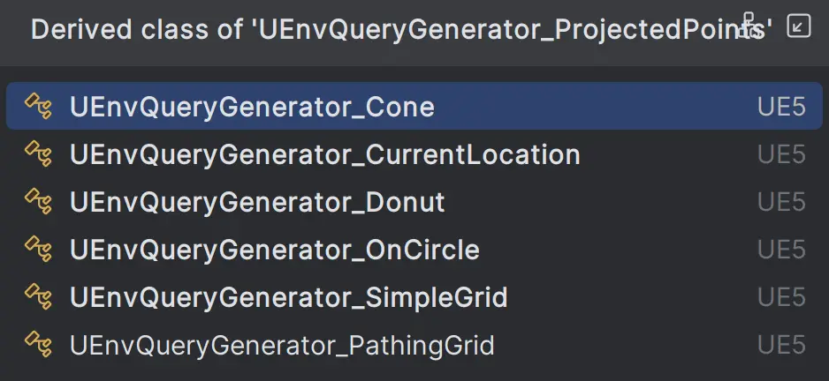Image resolution: width=829 pixels, height=381 pixels.
Task: Click the UE5 label on the OnCircle row
Action: [x=781, y=250]
